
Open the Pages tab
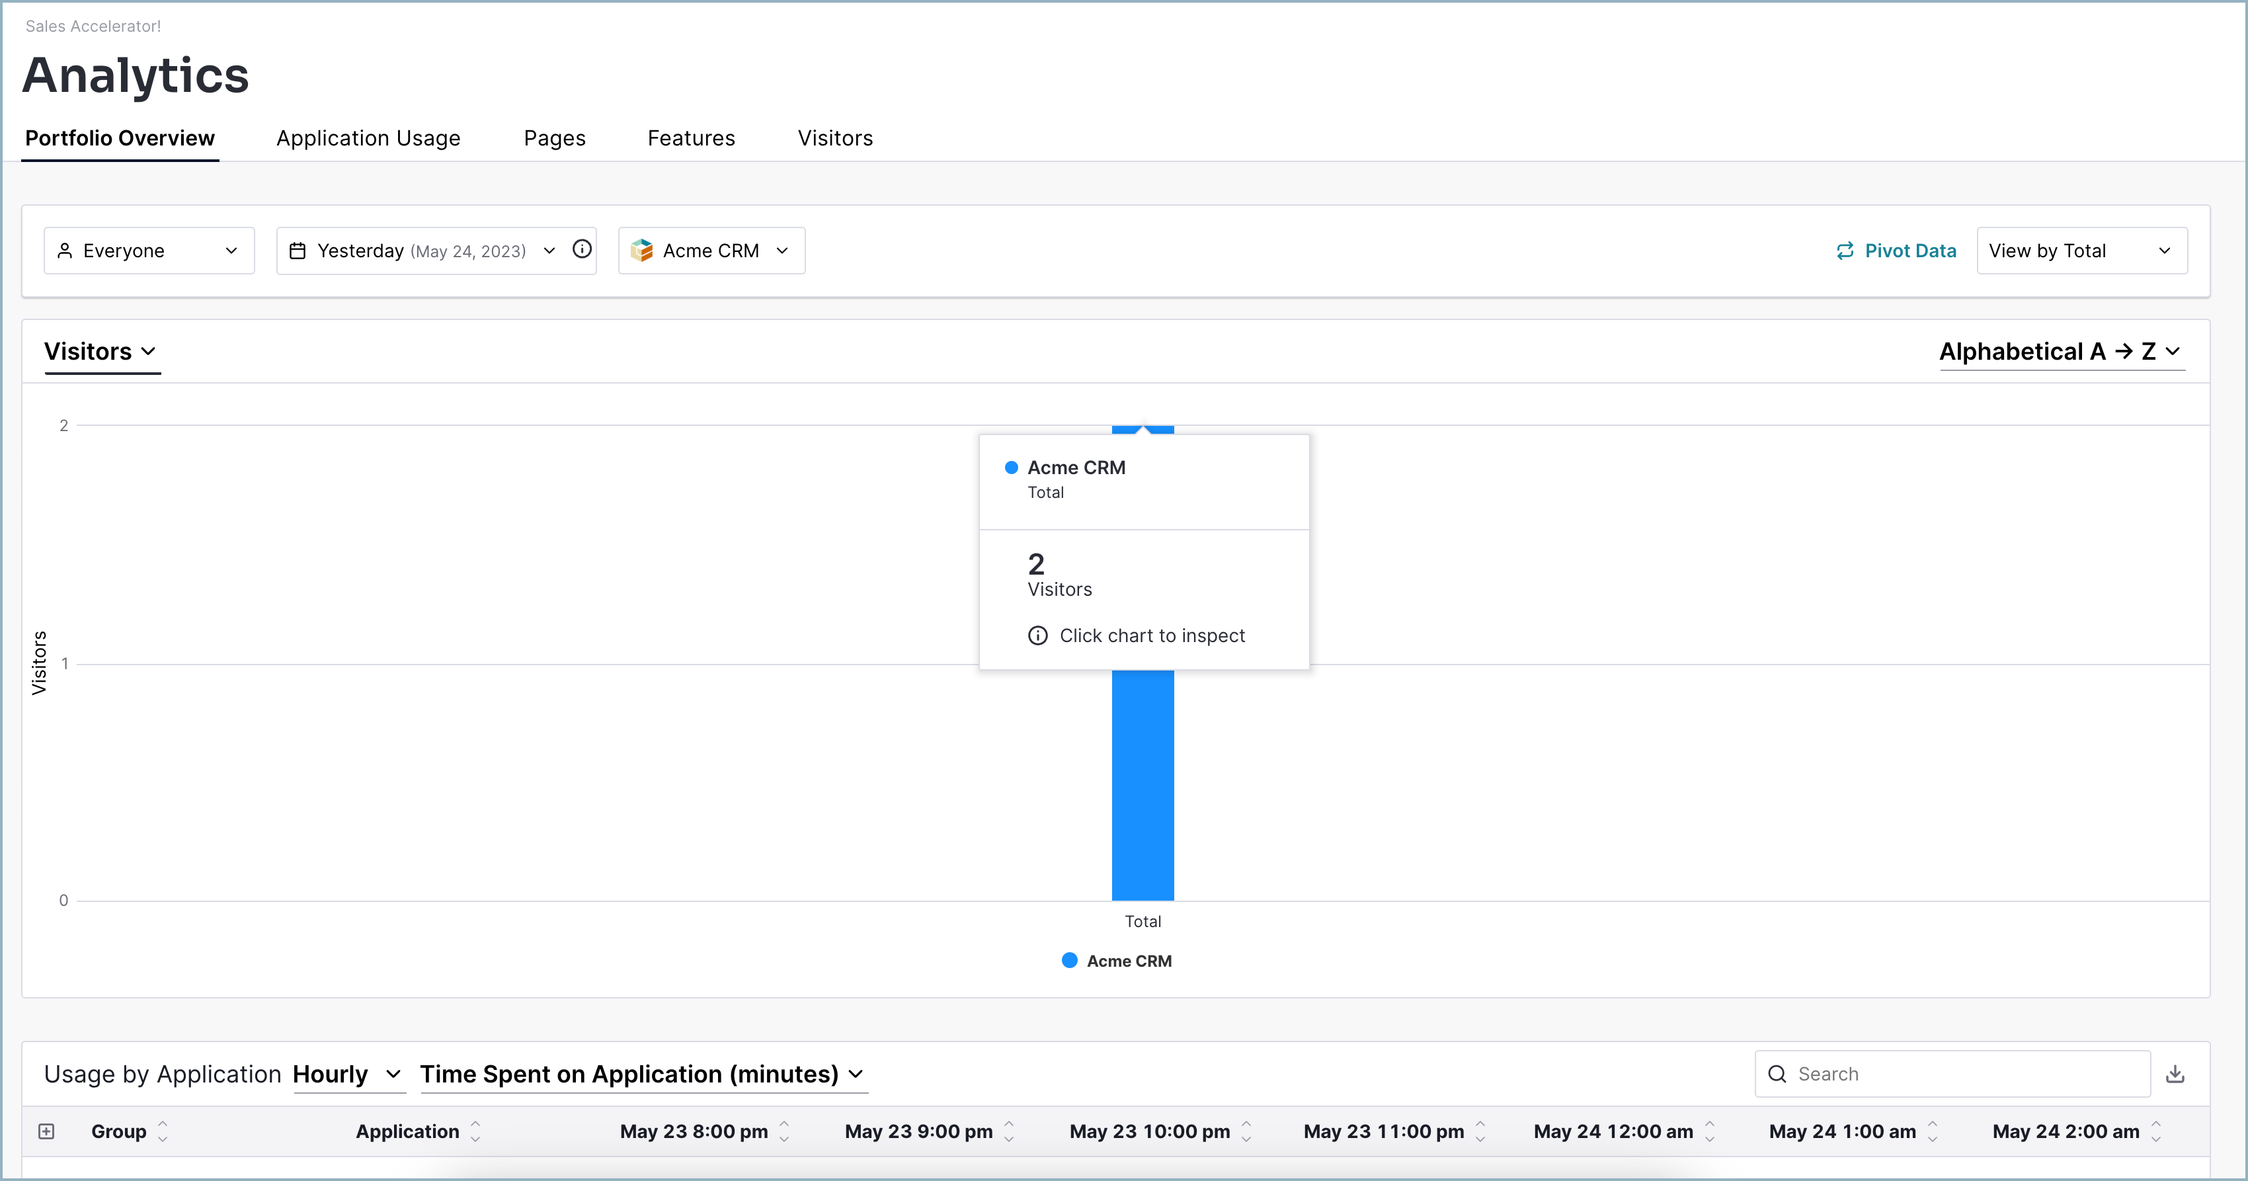(554, 138)
